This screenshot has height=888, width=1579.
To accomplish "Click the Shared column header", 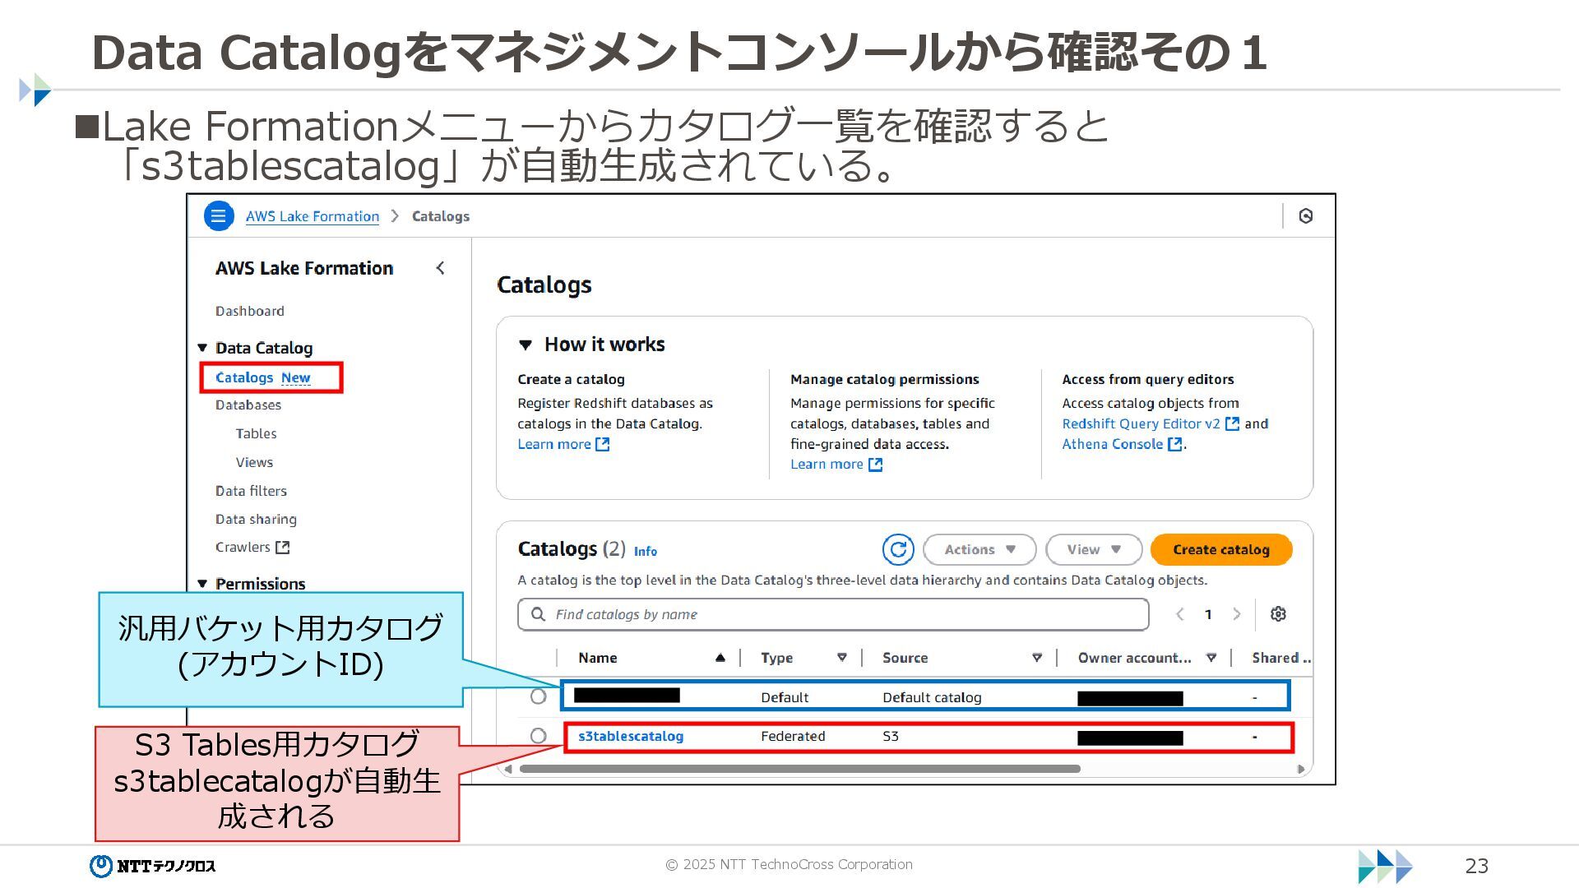I will 1280,658.
